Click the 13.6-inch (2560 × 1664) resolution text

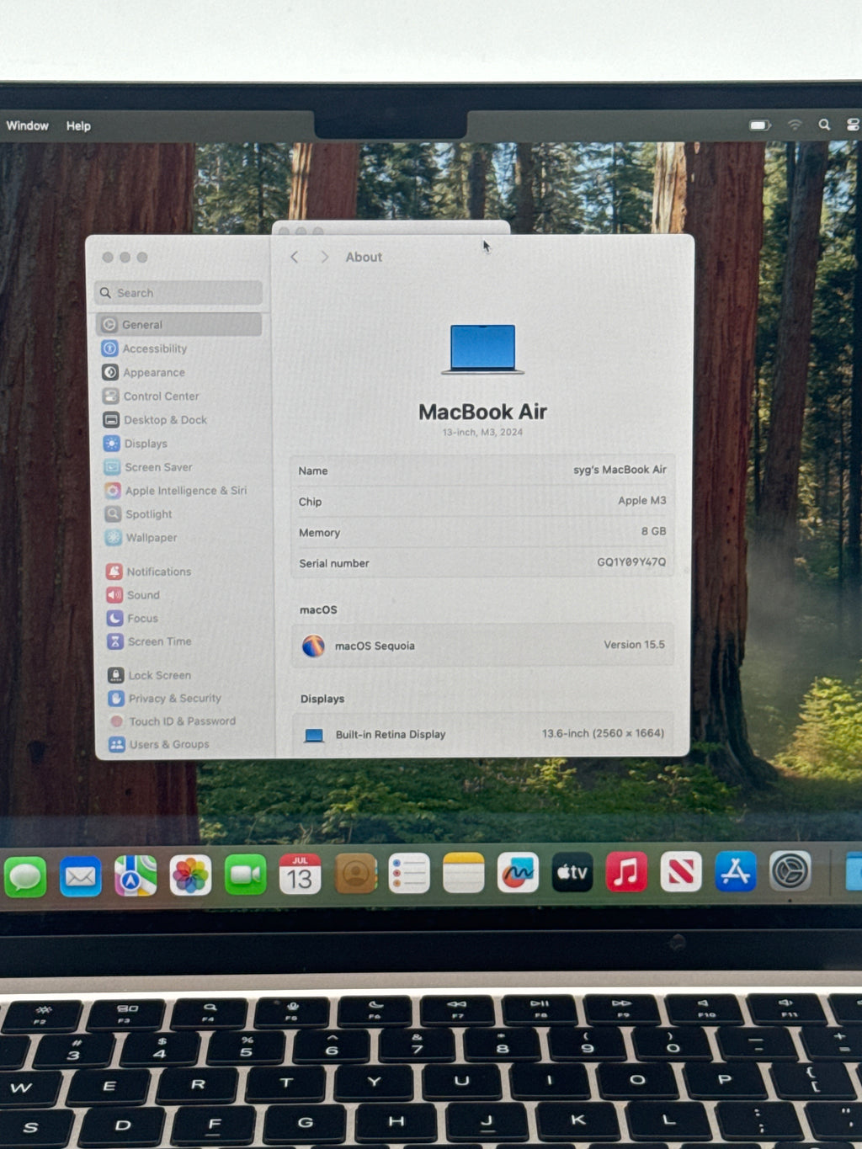coord(603,733)
